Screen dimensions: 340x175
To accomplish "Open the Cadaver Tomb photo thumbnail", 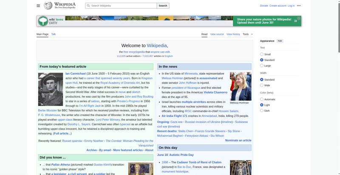I will point(241,167).
